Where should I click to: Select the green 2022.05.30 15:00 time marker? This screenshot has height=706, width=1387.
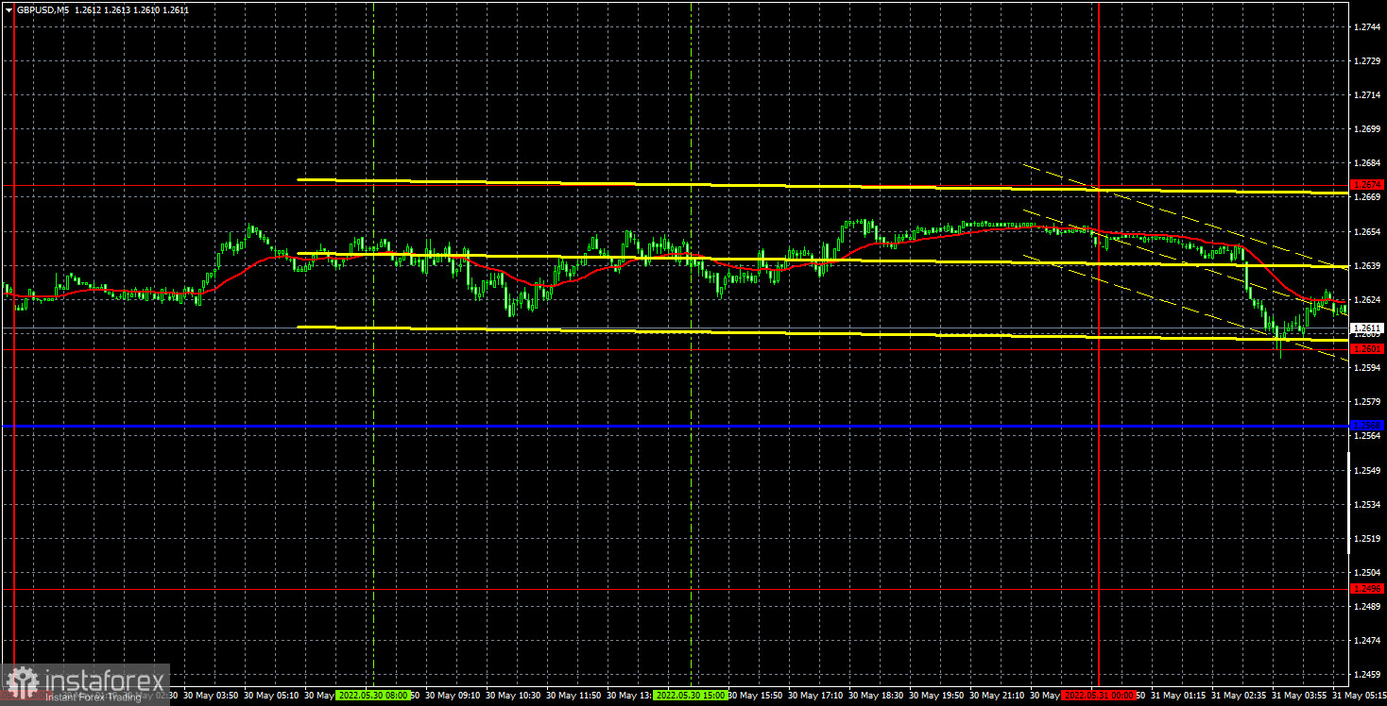(x=690, y=695)
